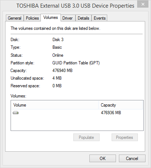Click the 476940 MB capacity value
This screenshot has height=168, width=151.
62,71
